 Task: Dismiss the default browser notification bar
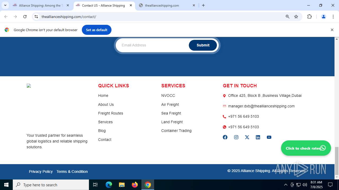[332, 30]
